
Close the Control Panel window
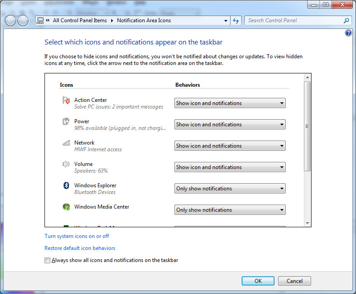342,5
